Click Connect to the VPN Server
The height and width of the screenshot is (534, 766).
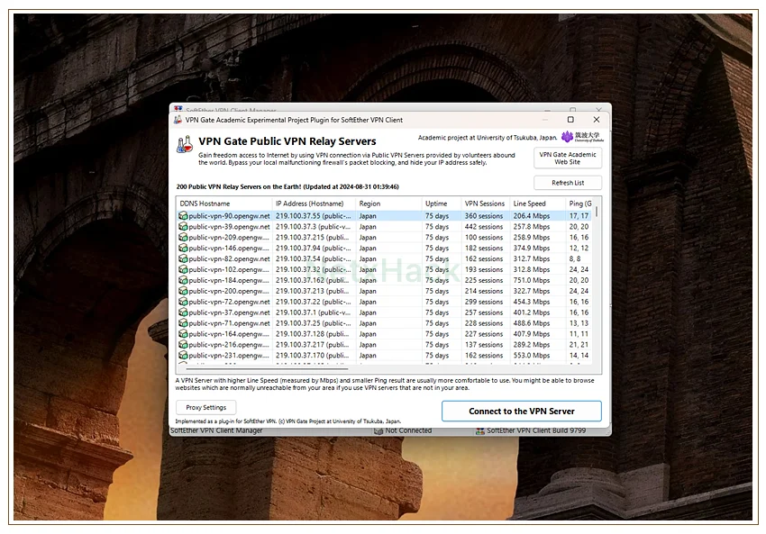(521, 411)
